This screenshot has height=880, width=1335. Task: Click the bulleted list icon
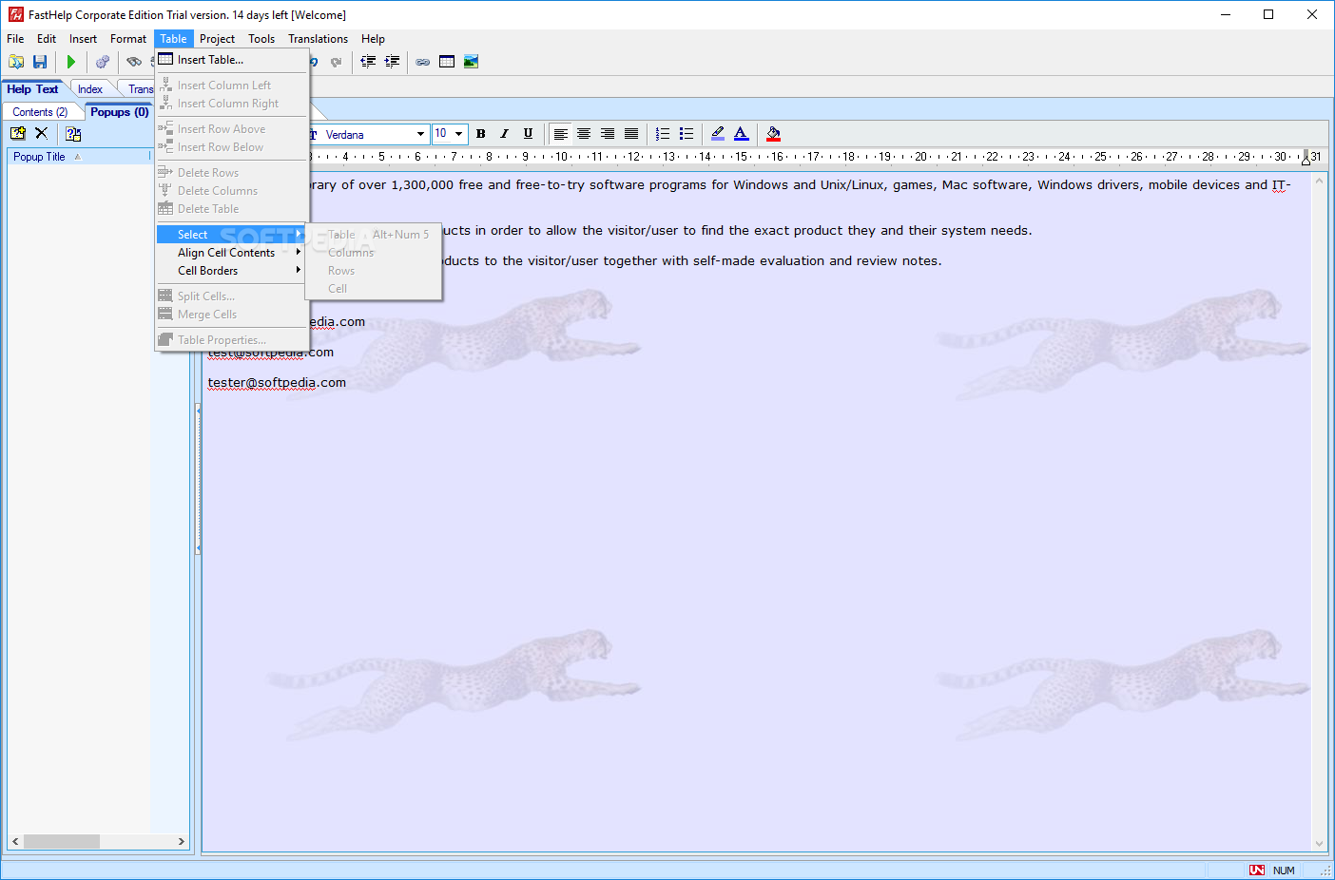[x=687, y=134]
